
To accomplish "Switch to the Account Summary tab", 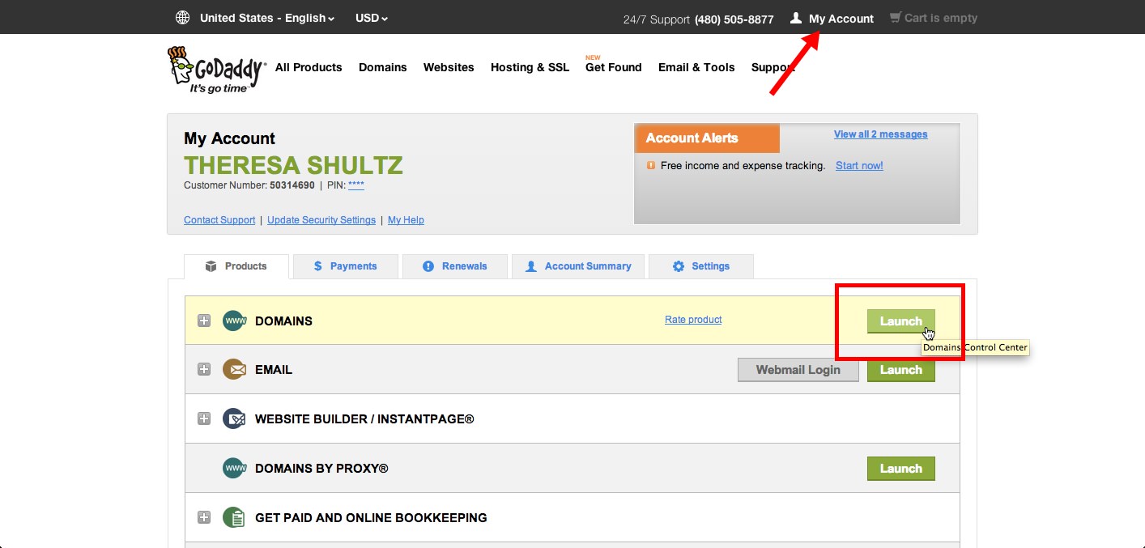I will click(578, 266).
